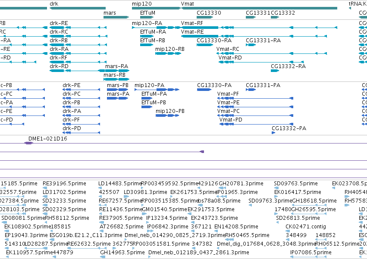Click the DME1-021D16 feature label
Viewport: 367px width, 259px height.
pos(48,138)
